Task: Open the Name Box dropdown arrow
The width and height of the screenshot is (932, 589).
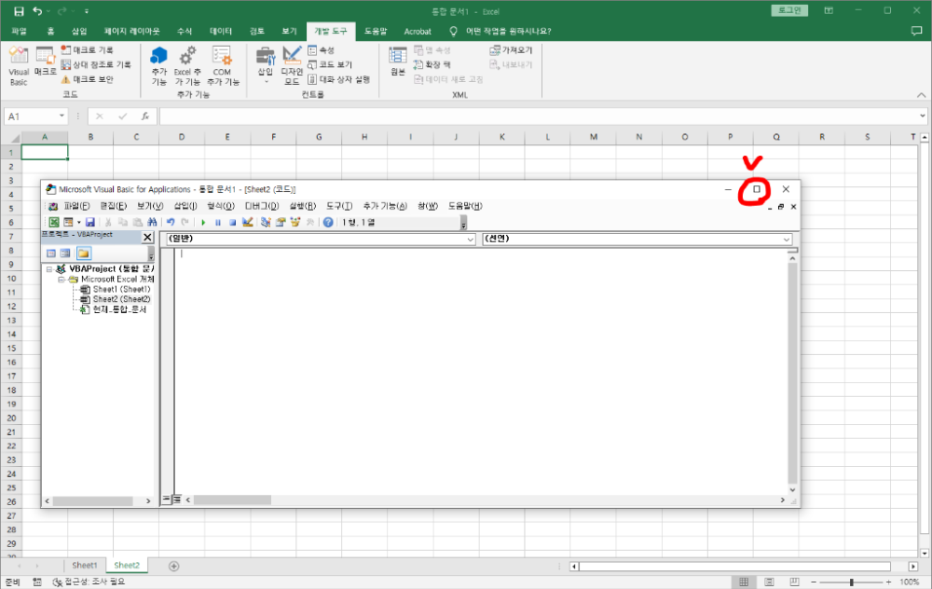Action: click(62, 116)
